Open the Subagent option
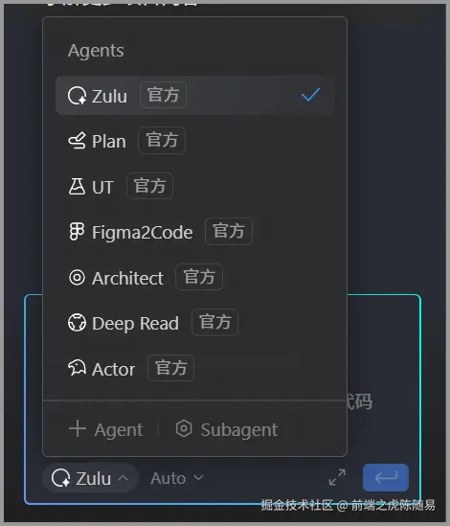The width and height of the screenshot is (450, 526). click(x=227, y=429)
